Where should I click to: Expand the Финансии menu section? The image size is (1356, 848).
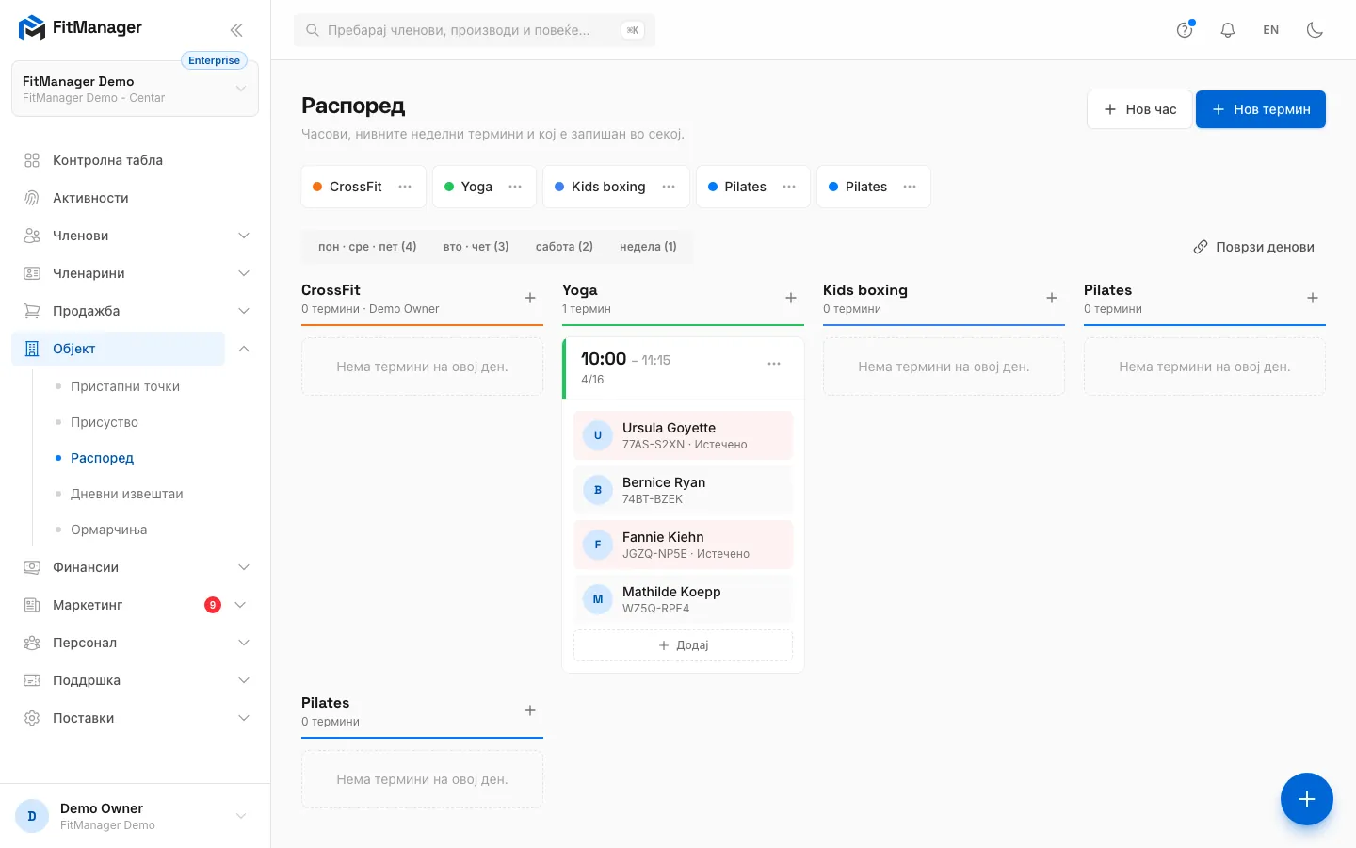point(135,567)
